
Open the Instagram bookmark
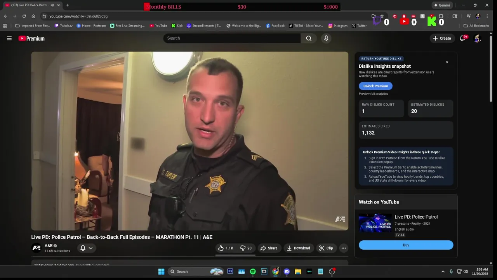pyautogui.click(x=338, y=26)
